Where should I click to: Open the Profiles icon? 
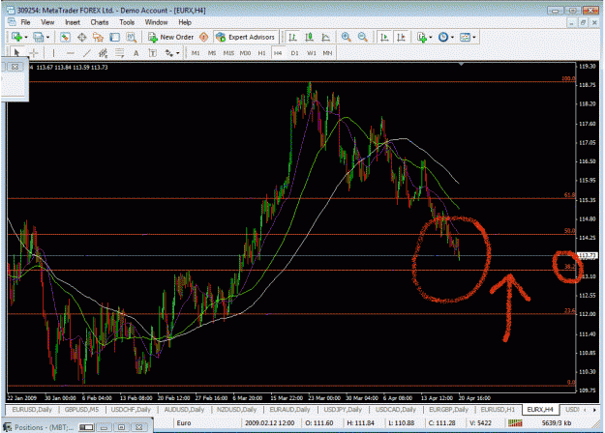point(38,37)
